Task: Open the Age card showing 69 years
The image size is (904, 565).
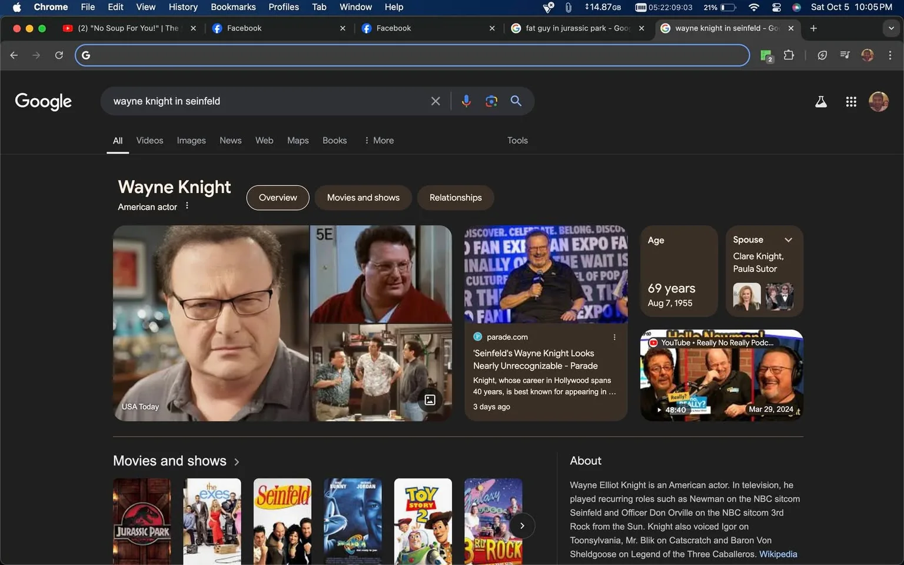Action: 679,271
